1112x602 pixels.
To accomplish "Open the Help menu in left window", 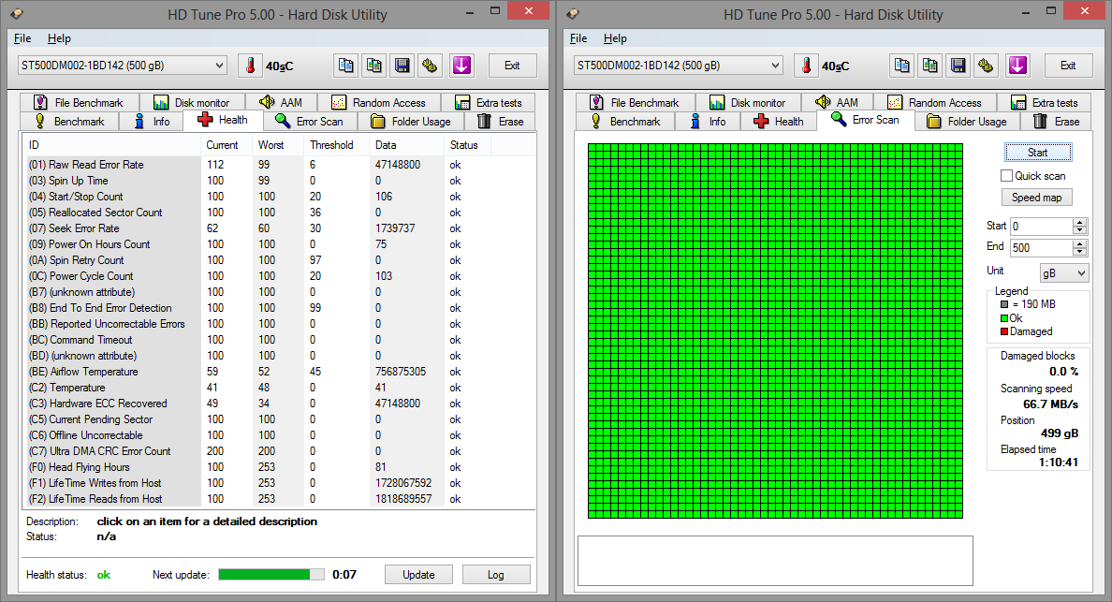I will [59, 38].
